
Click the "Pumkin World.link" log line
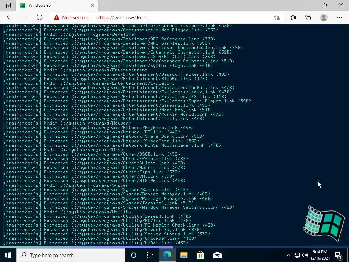(x=113, y=114)
